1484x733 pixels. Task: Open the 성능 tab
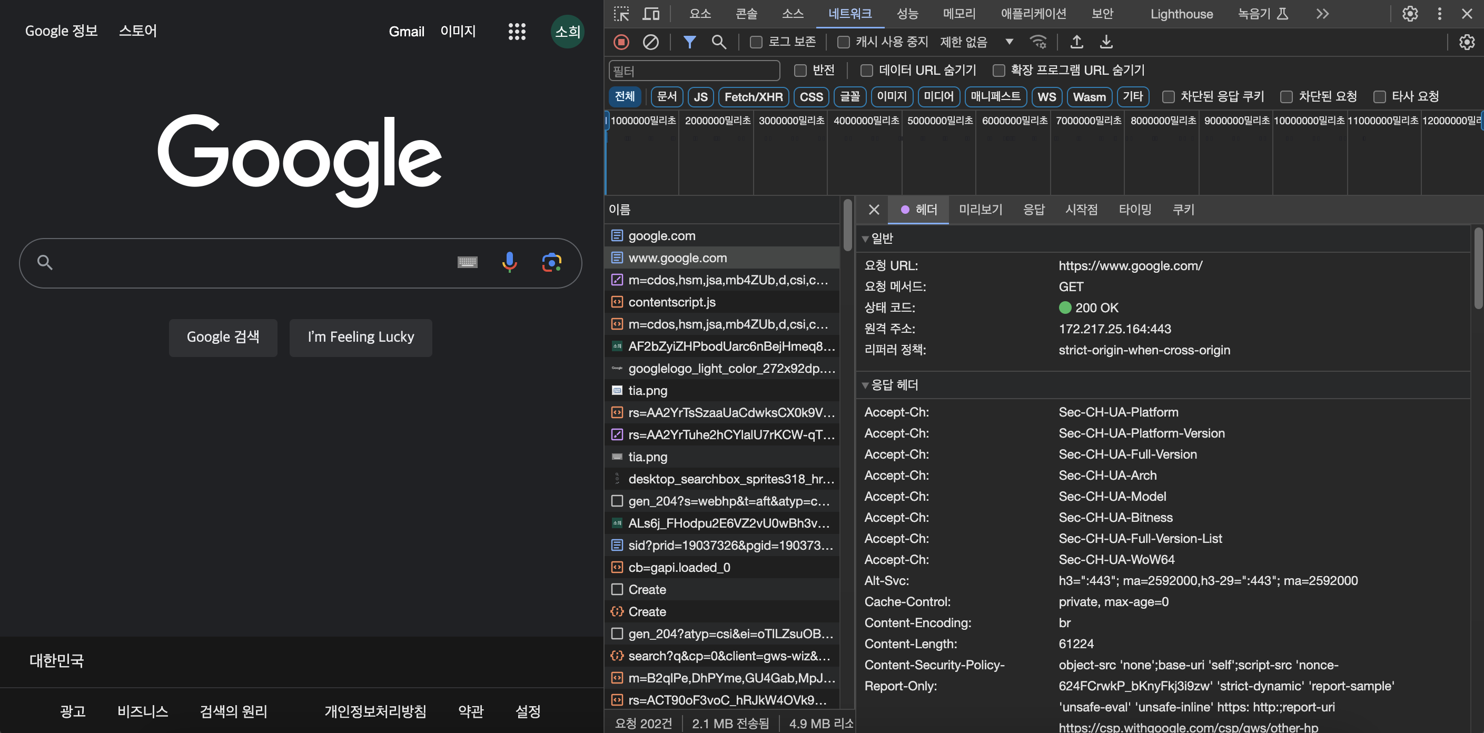click(x=907, y=14)
